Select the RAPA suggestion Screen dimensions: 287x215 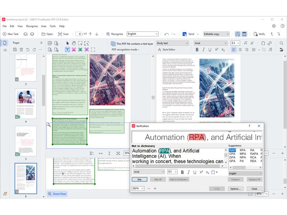coord(254,154)
